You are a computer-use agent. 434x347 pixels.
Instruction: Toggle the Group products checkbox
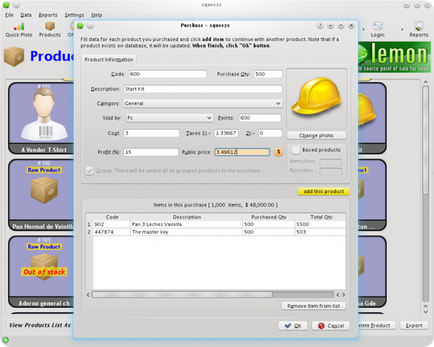(x=89, y=170)
